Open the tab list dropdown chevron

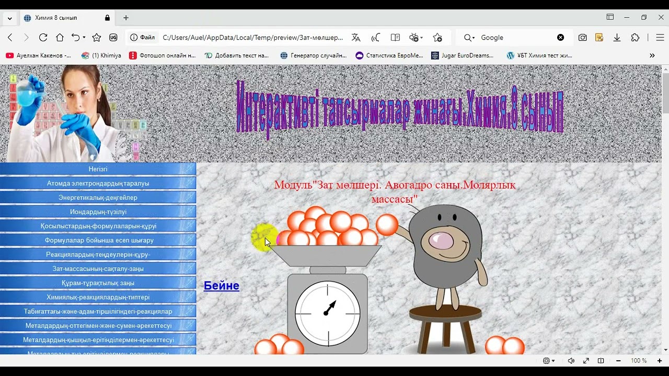pos(9,18)
